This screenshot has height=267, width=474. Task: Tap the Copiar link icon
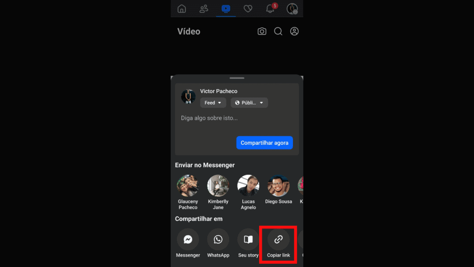[x=278, y=240]
